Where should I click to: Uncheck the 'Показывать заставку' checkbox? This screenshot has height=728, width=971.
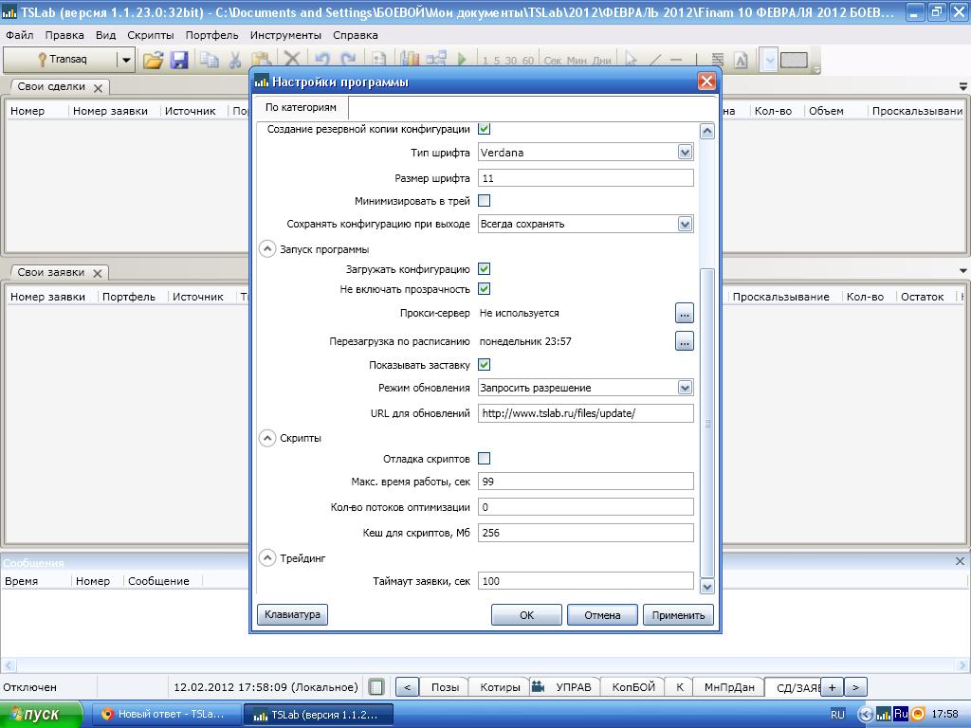tap(484, 365)
